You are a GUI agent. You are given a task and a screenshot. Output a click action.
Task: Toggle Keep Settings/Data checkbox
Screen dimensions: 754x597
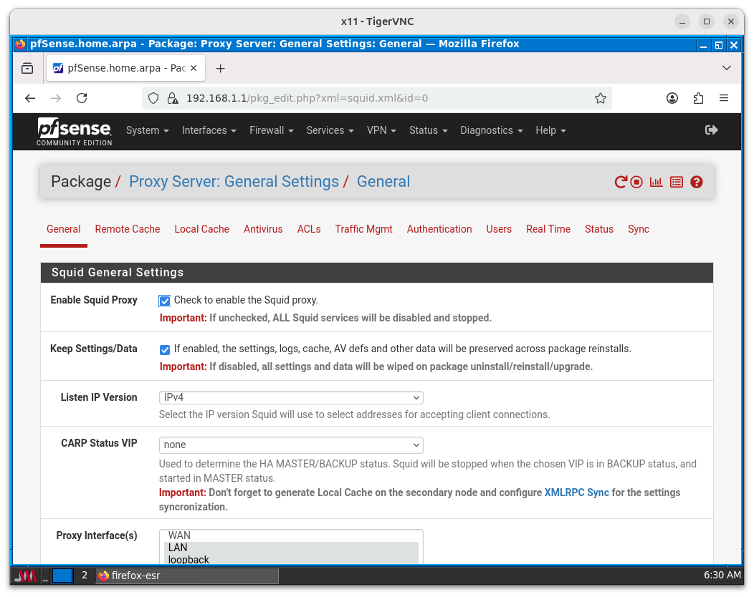[165, 349]
